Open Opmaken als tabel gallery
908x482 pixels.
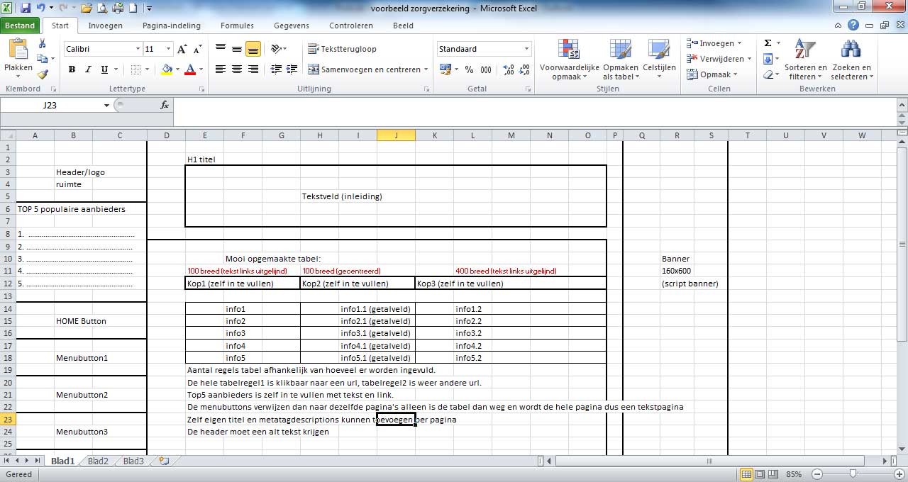[x=621, y=60]
